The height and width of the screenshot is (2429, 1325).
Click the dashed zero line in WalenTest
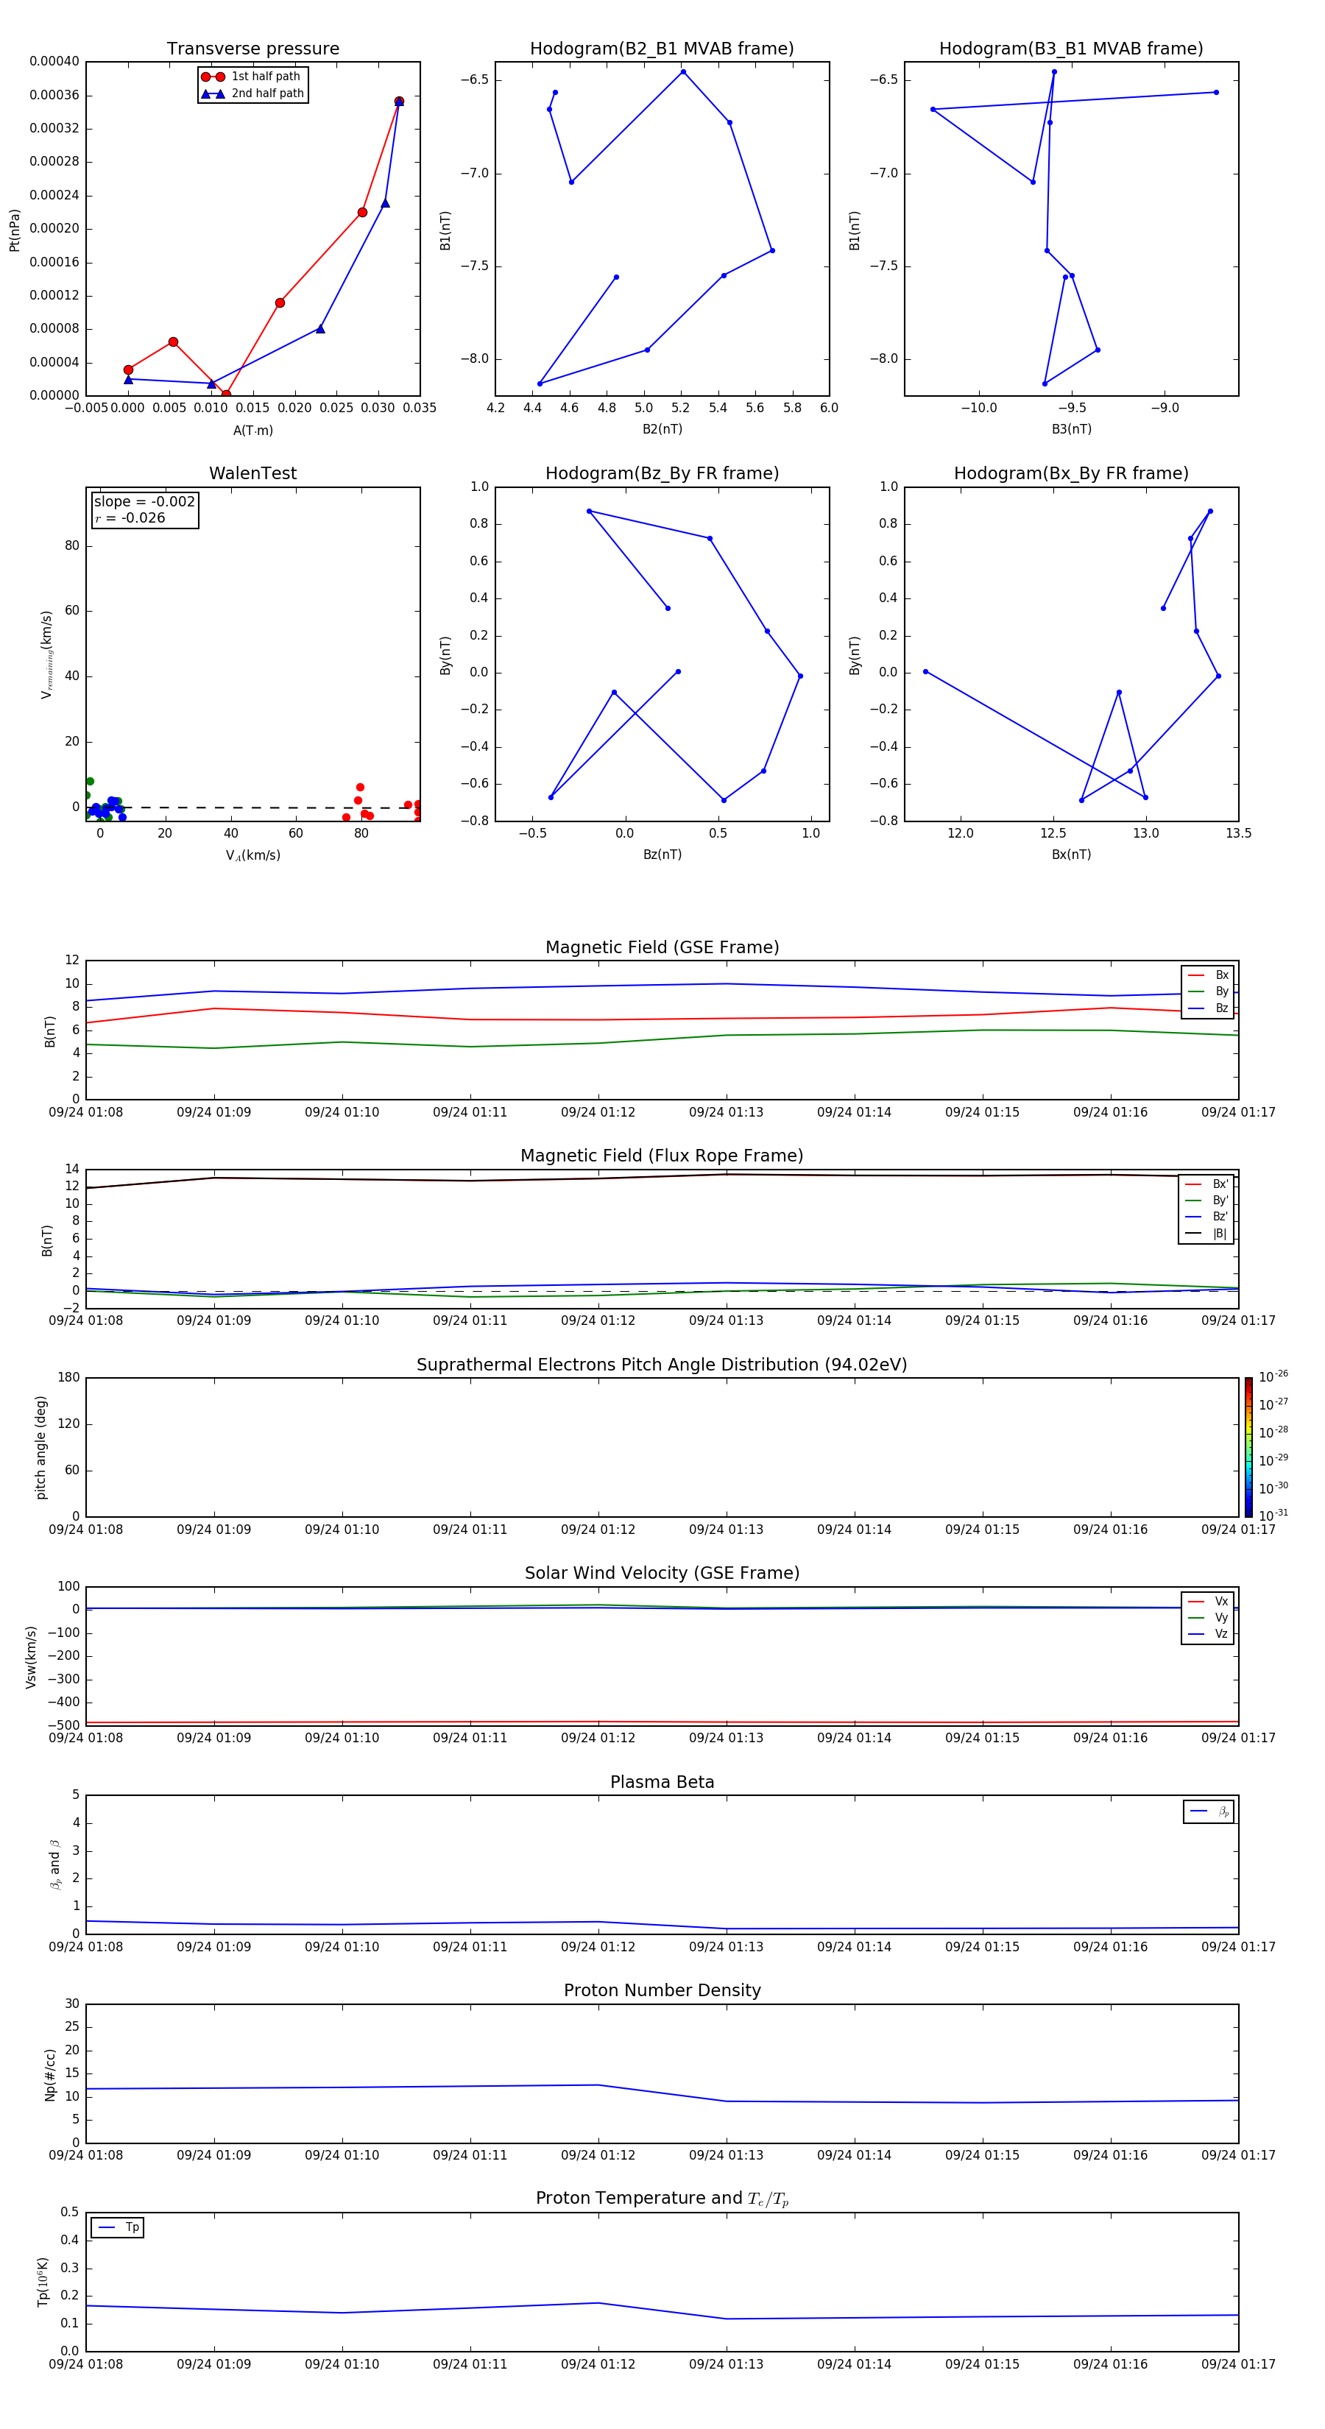pos(252,807)
